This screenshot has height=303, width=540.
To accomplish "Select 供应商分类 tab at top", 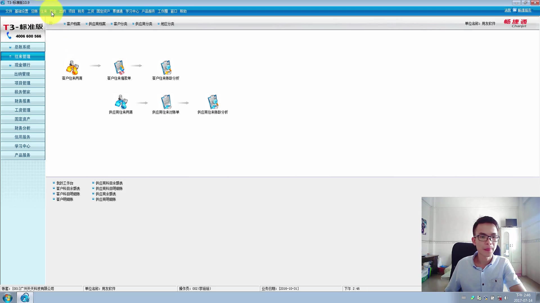I will [144, 24].
